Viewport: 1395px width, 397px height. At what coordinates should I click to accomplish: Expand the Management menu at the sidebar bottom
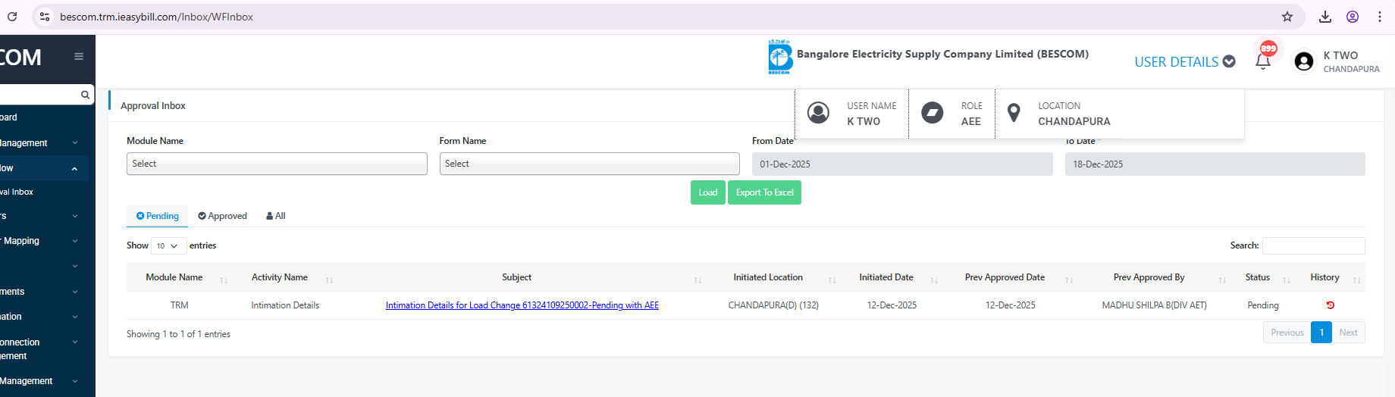pos(44,381)
